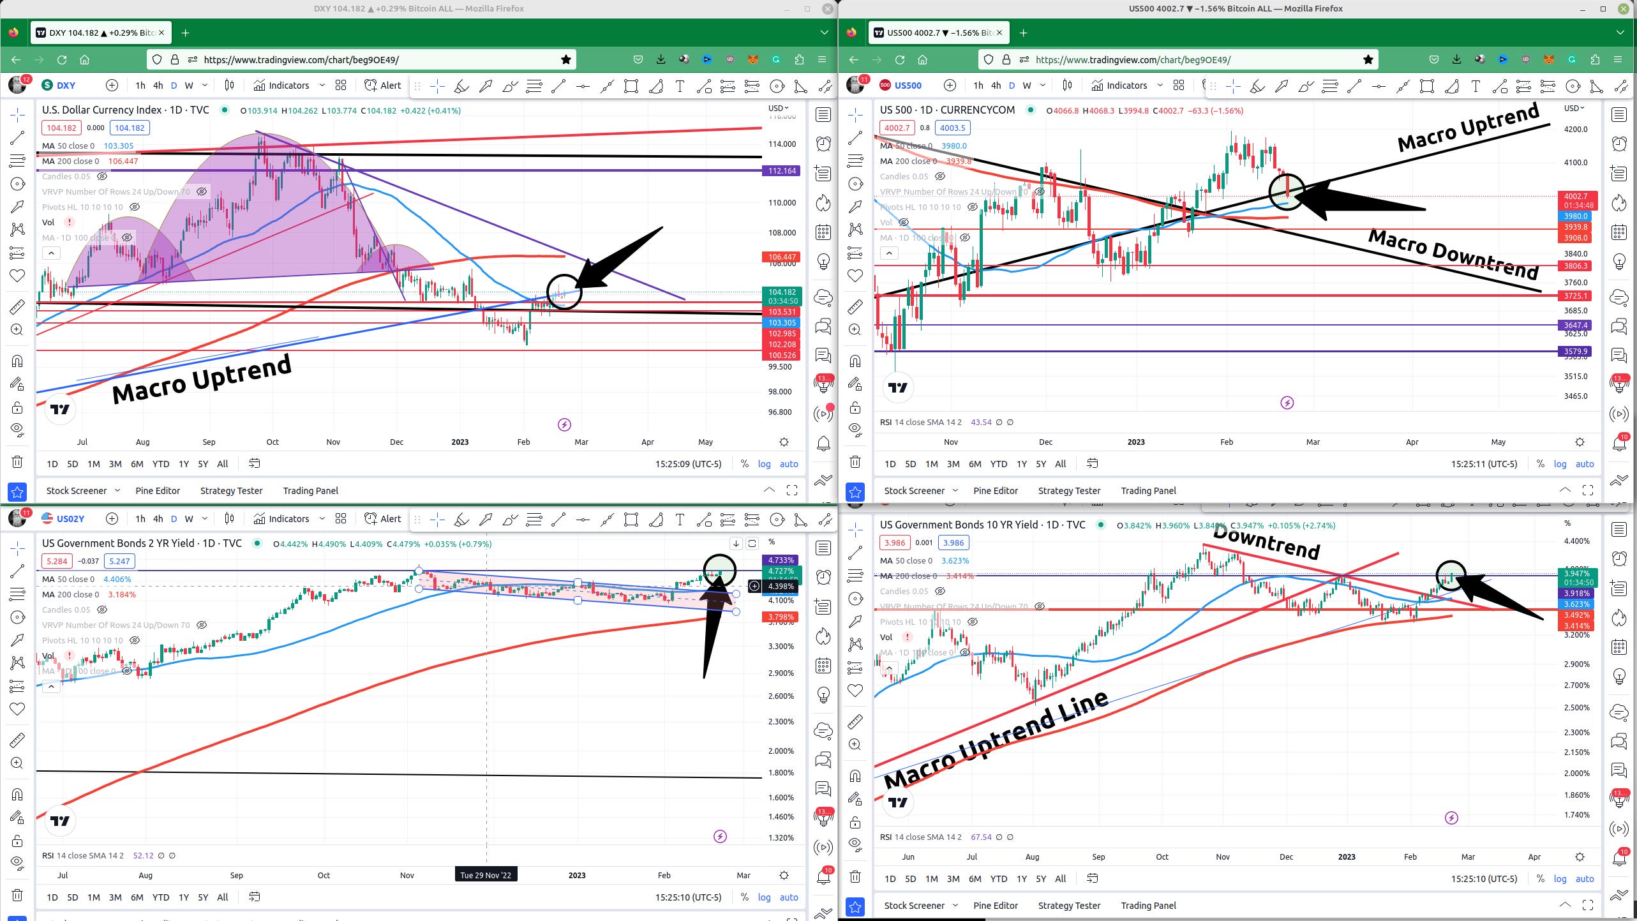Expand timeframe dropdown arrow in DXY toolbar
The height and width of the screenshot is (921, 1637).
coord(205,86)
